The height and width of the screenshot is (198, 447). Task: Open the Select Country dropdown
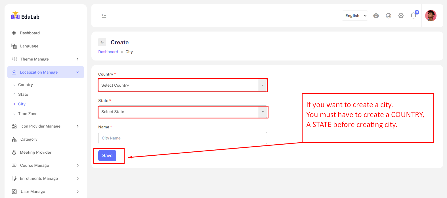coord(182,85)
